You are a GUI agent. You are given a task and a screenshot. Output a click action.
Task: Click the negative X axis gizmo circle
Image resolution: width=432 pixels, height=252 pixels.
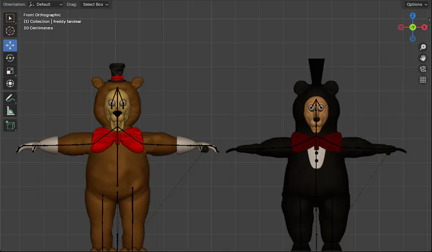click(401, 27)
